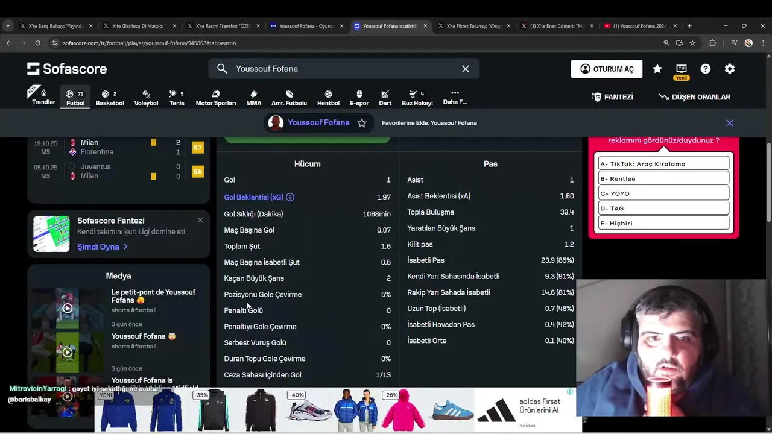Viewport: 772px width, 434px height.
Task: Open the FANTEZİ link
Action: (x=612, y=97)
